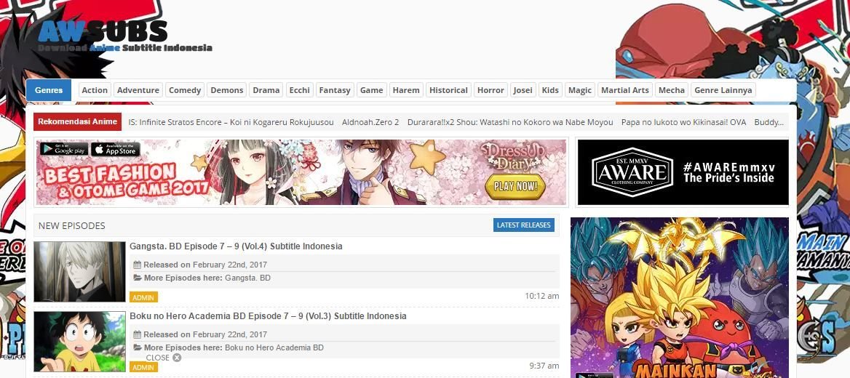Open the Dragon Ball game ad image

coord(680,298)
